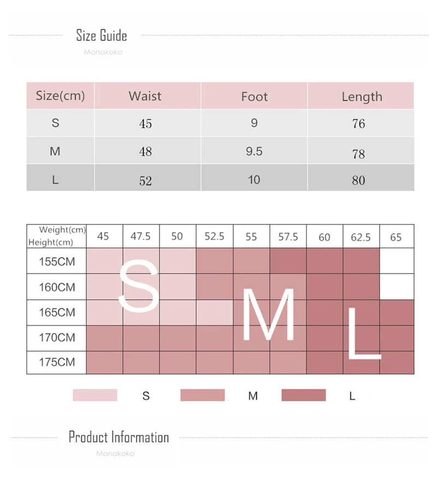Viewport: 437px width, 480px height.
Task: Click the Foot column header
Action: [x=254, y=97]
